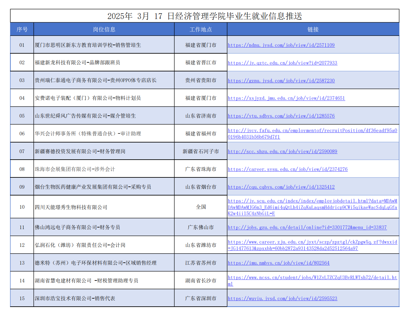The width and height of the screenshot is (410, 317).
Task: Select the 岗位信息 column header
Action: 104,29
